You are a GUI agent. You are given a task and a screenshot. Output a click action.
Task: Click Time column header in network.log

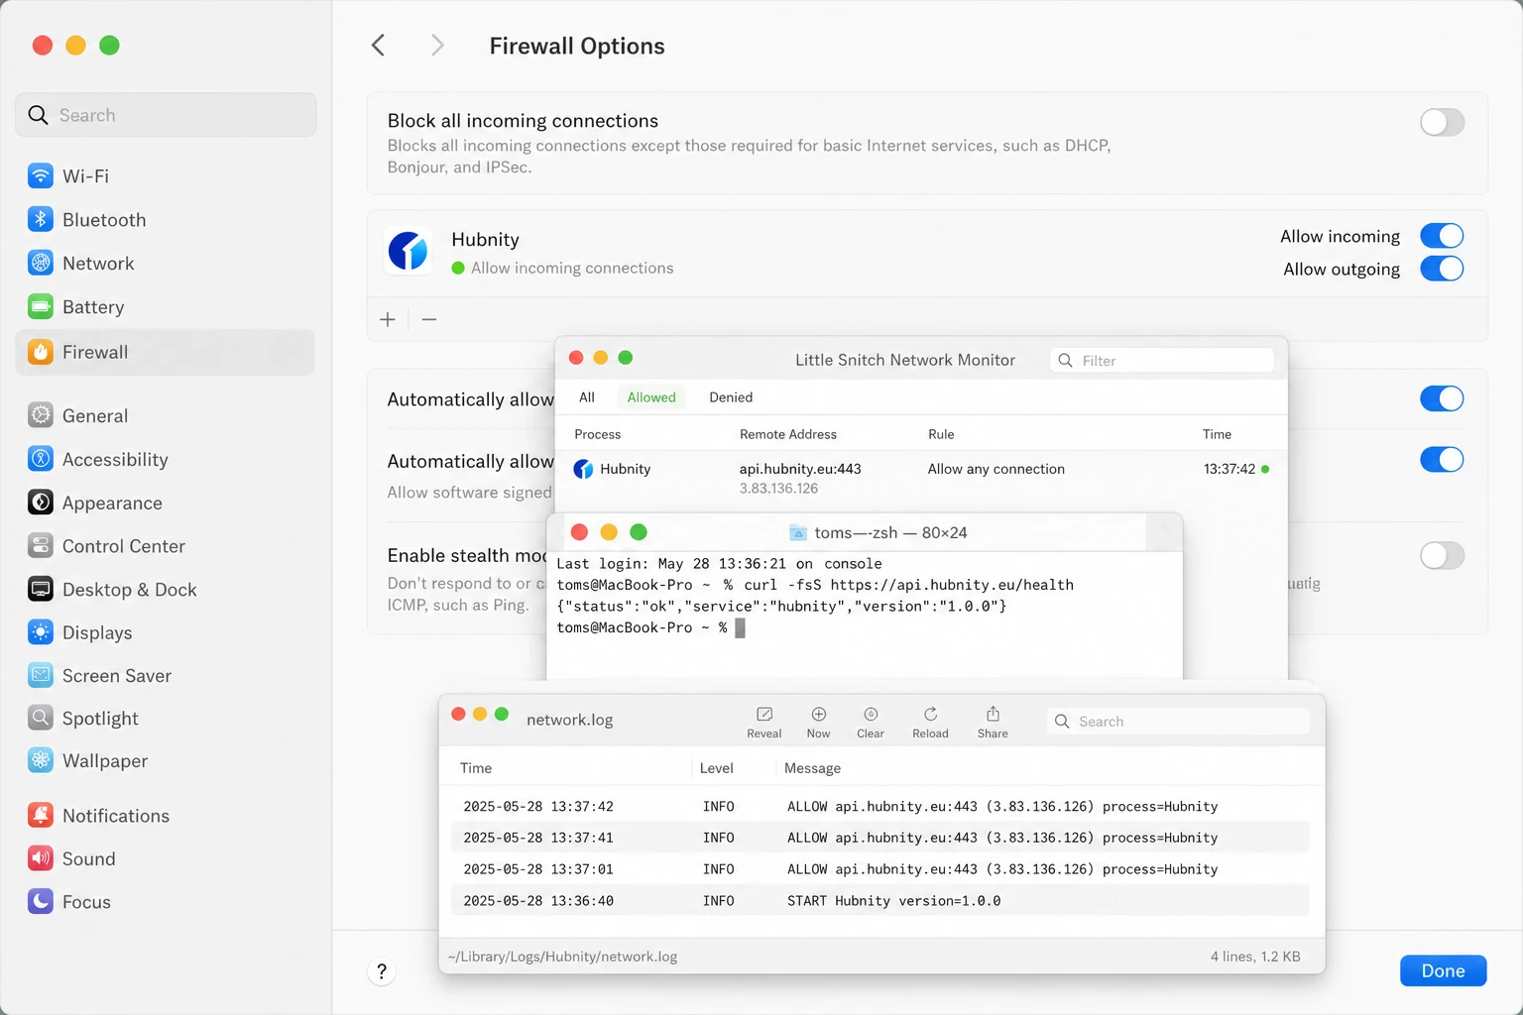click(x=476, y=768)
